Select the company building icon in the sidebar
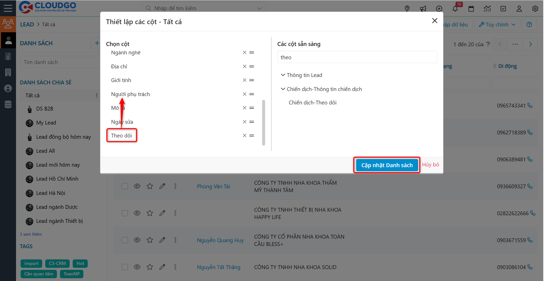This screenshot has width=544, height=281. [8, 72]
